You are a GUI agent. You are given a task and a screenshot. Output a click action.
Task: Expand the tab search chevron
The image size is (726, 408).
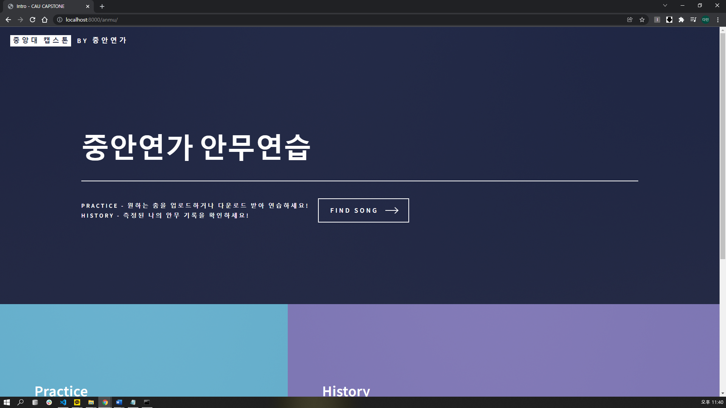pyautogui.click(x=665, y=6)
